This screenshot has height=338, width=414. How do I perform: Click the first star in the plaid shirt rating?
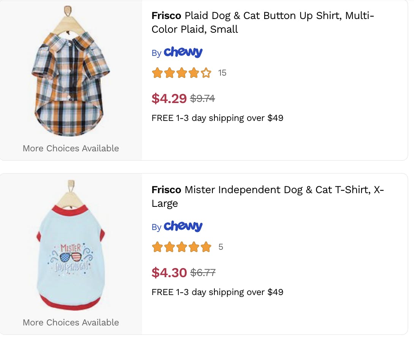[157, 73]
